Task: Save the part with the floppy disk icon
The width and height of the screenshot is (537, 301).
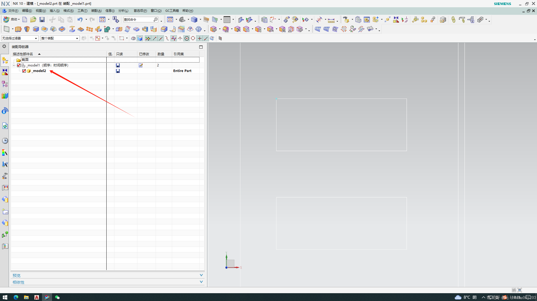Action: pyautogui.click(x=42, y=20)
